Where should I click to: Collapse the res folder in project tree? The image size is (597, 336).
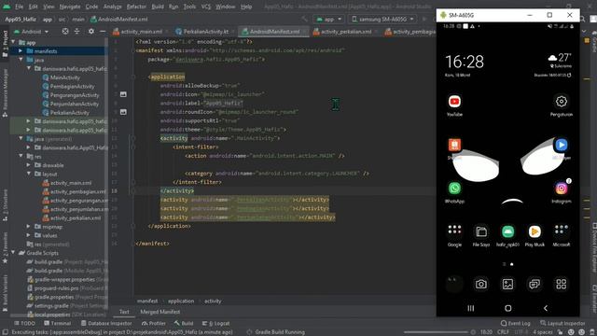pyautogui.click(x=21, y=156)
